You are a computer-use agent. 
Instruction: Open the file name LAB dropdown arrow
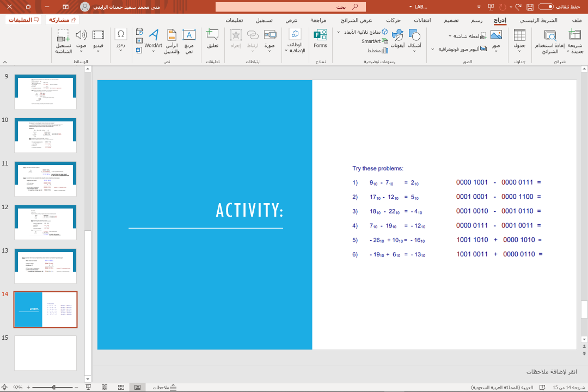point(411,7)
